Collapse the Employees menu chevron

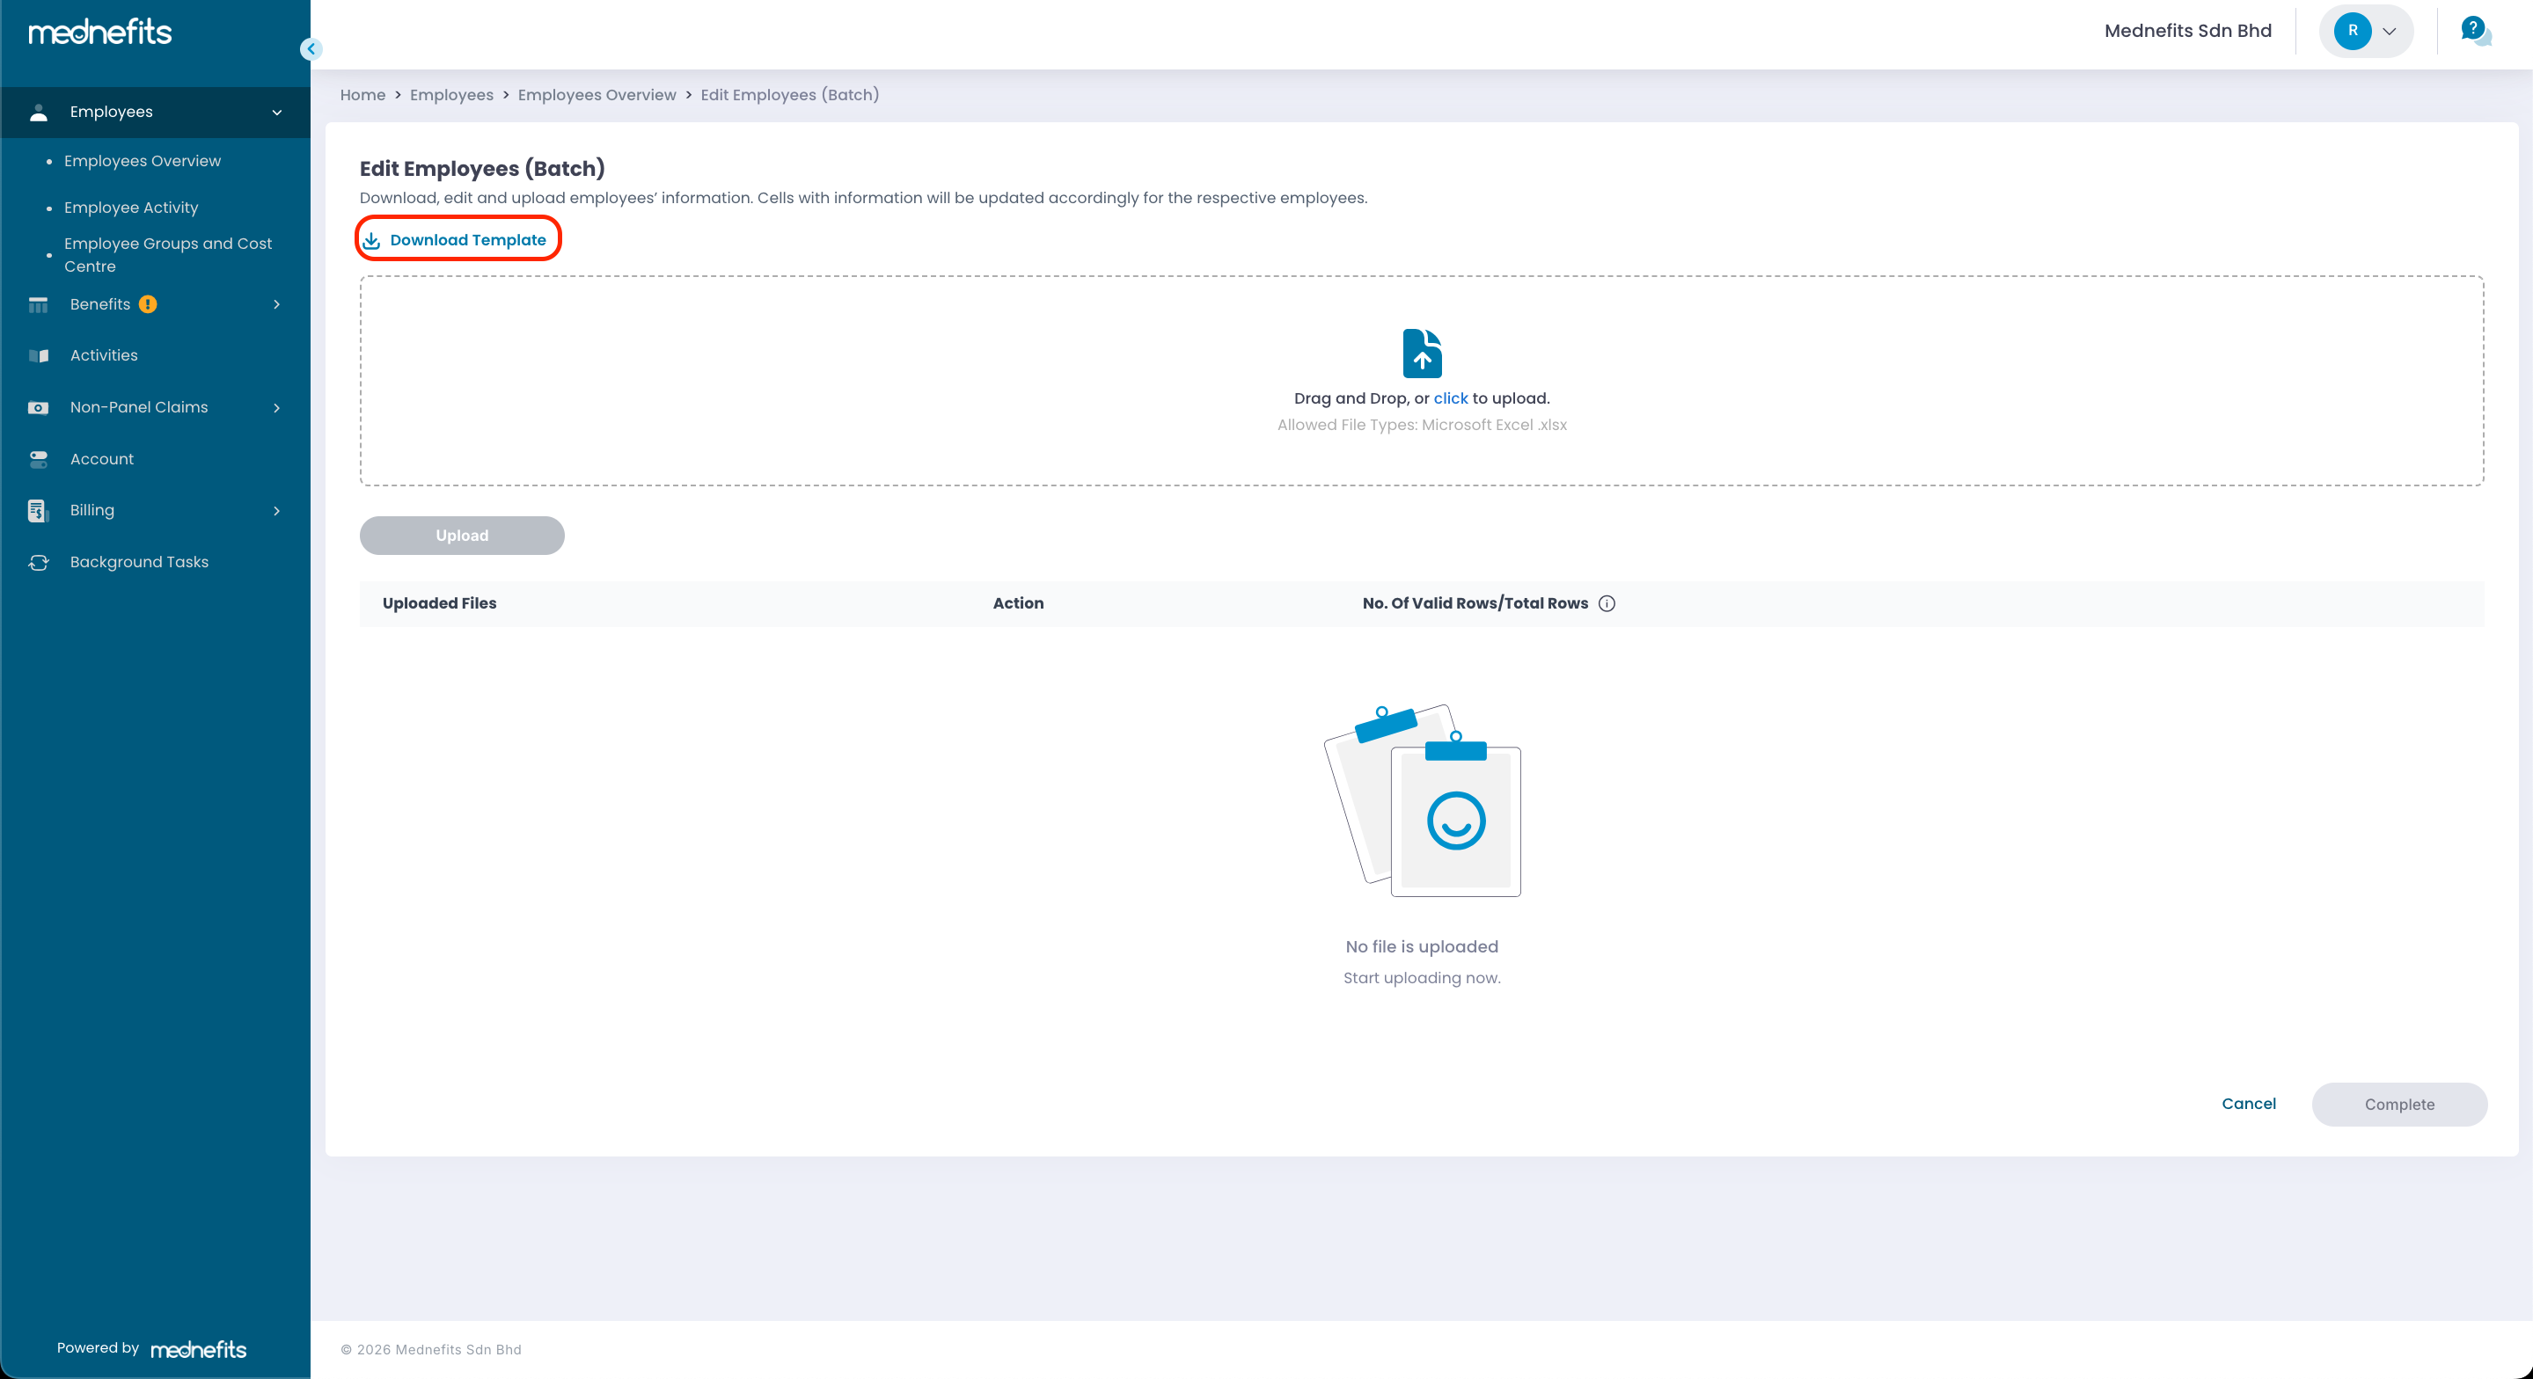(276, 112)
